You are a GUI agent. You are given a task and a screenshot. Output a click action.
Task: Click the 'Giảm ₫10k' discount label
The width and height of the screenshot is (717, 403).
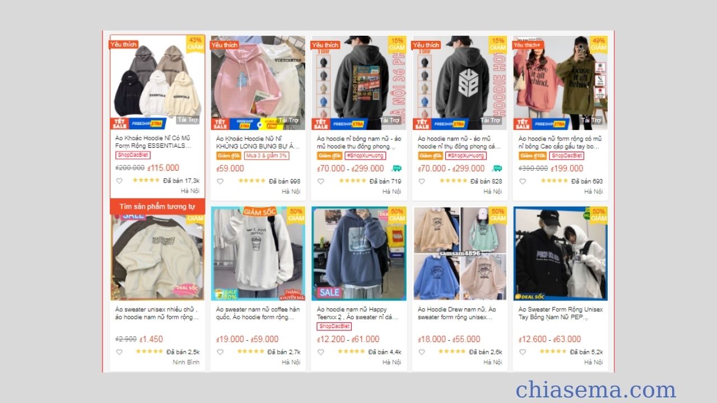tap(533, 156)
